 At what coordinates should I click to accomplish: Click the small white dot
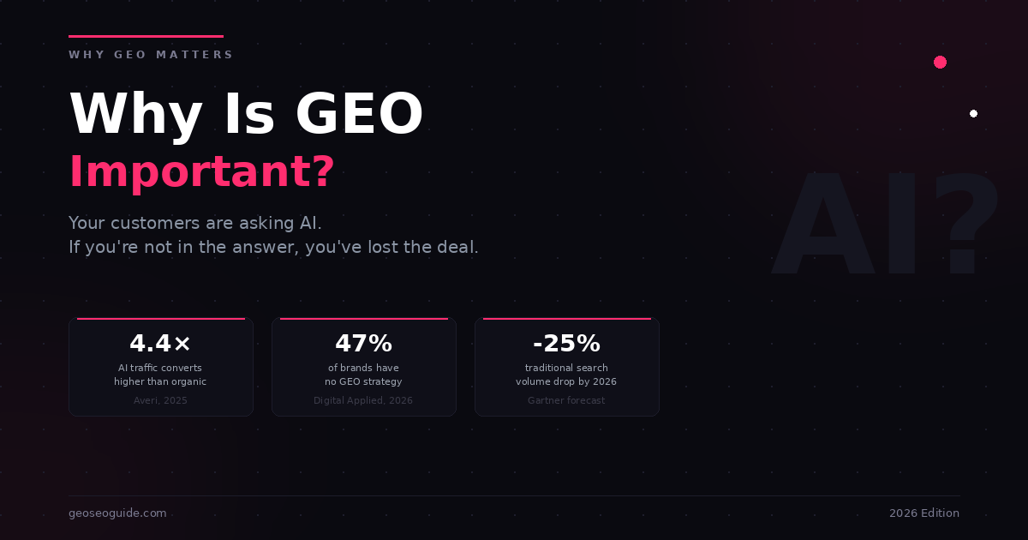pyautogui.click(x=973, y=113)
